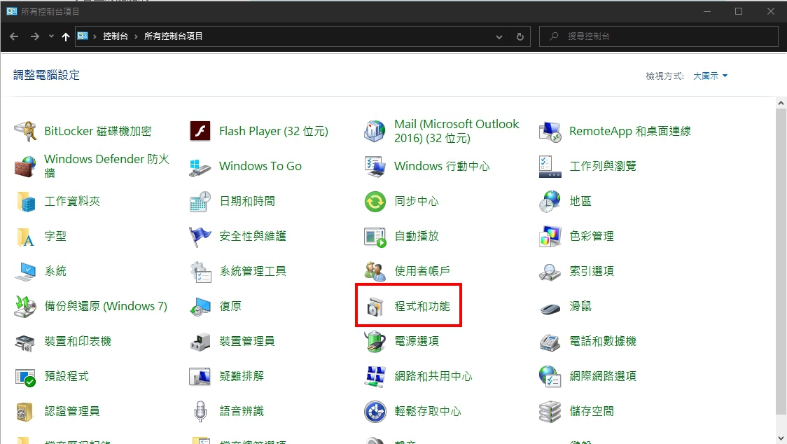Open the BitLocker 磁碟機加密 icon
This screenshot has height=444, width=787.
coord(25,132)
